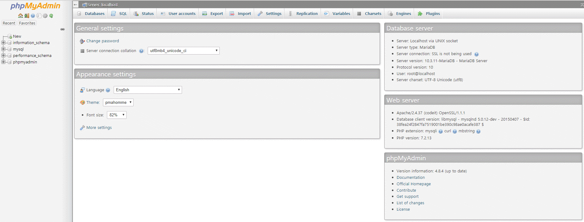Open the More settings link
Viewport: 584px width, 222px height.
pos(99,128)
